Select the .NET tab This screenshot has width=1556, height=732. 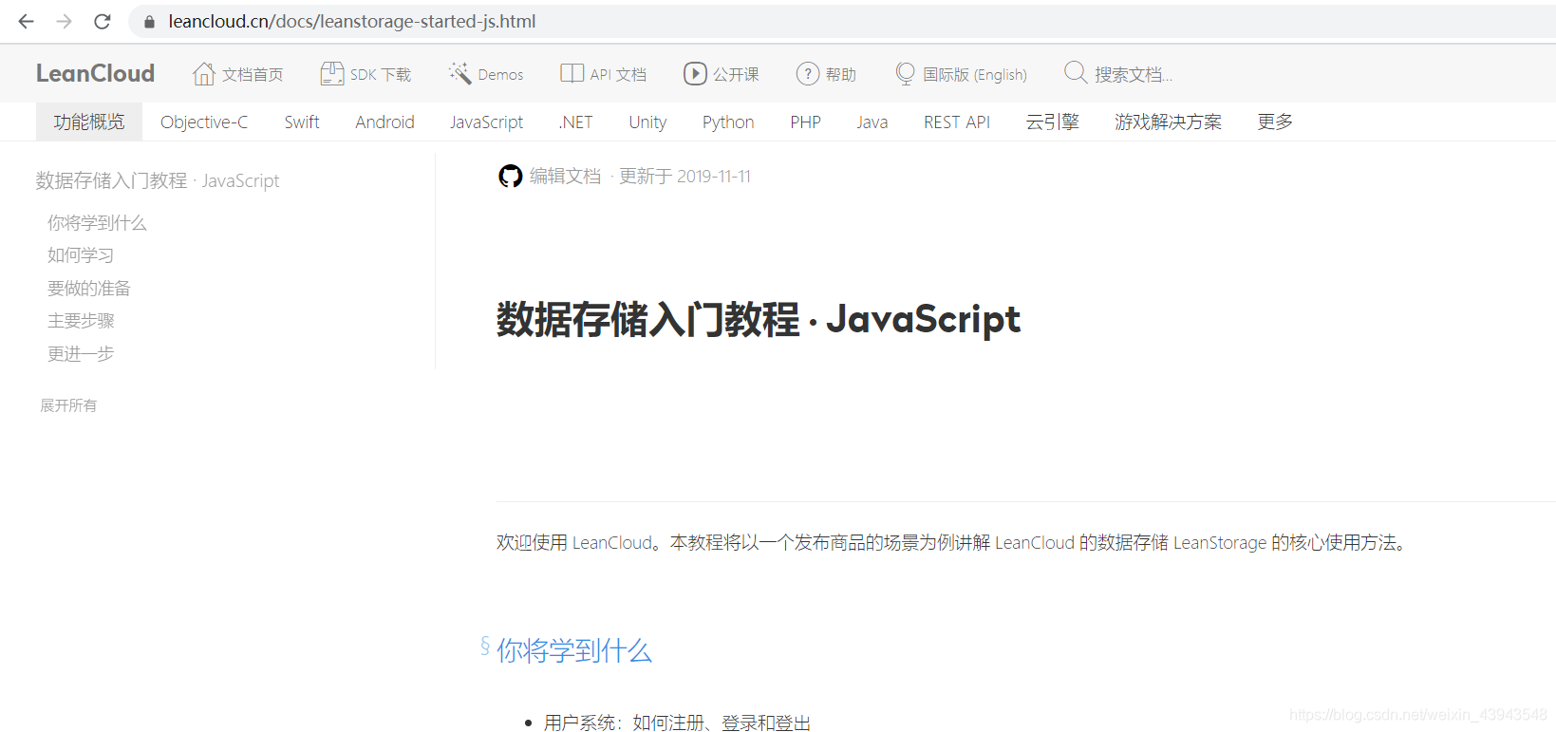[x=575, y=122]
